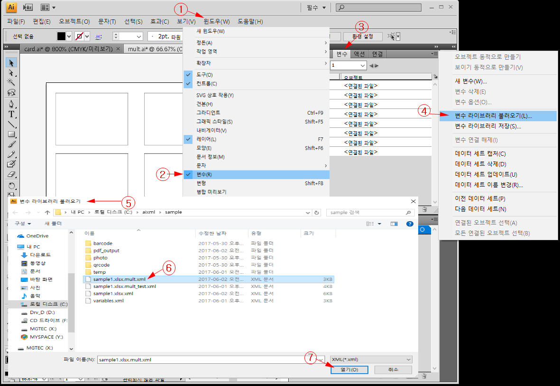Pick the Magic Wand tool
This screenshot has width=560, height=386.
click(x=12, y=83)
